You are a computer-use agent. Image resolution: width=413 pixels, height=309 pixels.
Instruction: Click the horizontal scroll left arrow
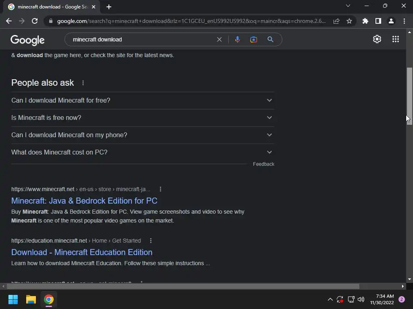[3, 286]
